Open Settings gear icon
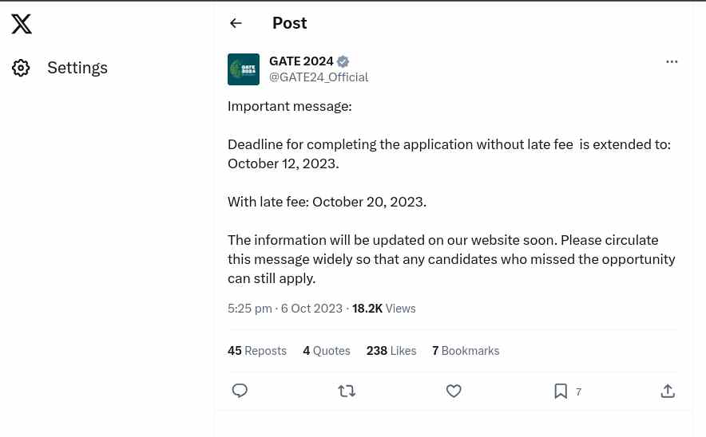 21,68
